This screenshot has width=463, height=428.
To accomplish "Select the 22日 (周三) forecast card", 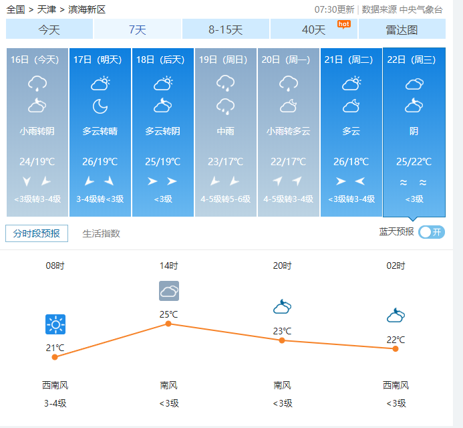I will coord(414,132).
